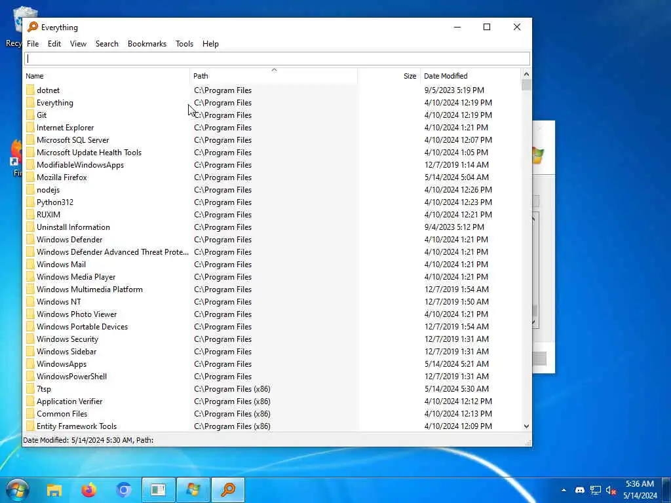Click the vertical scrollbar thumb
This screenshot has height=503, width=671.
(x=526, y=85)
